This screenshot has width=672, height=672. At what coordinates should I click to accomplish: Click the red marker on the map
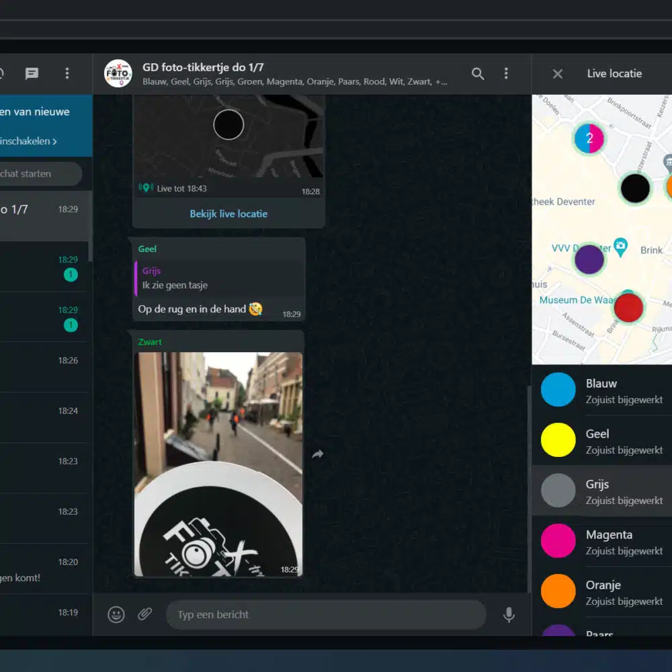click(x=629, y=308)
